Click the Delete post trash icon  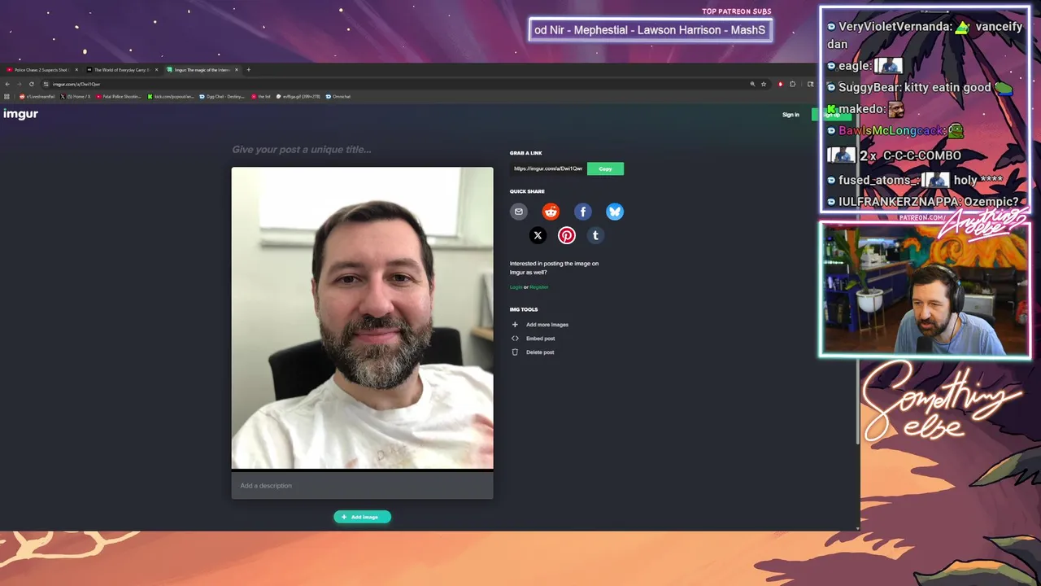pos(515,352)
